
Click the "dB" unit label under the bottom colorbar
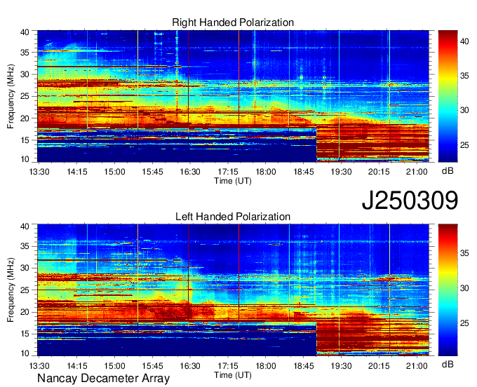point(448,364)
